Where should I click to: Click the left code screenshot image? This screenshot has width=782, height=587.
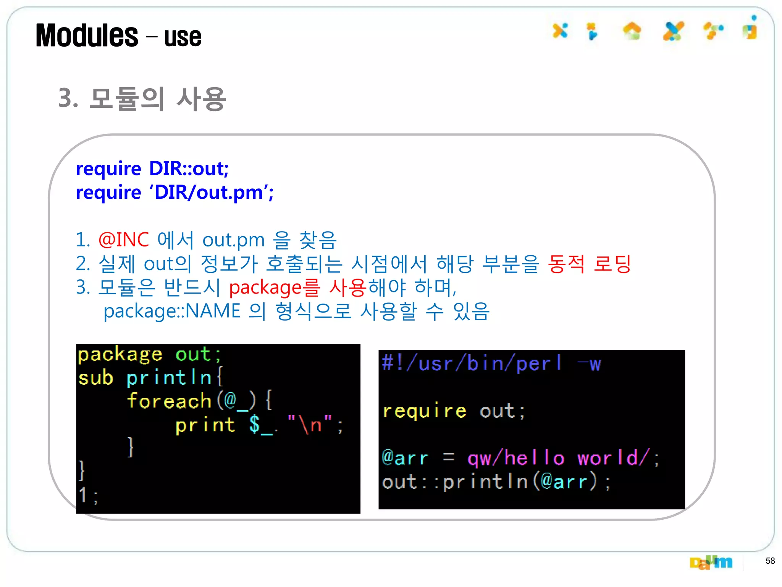(218, 428)
